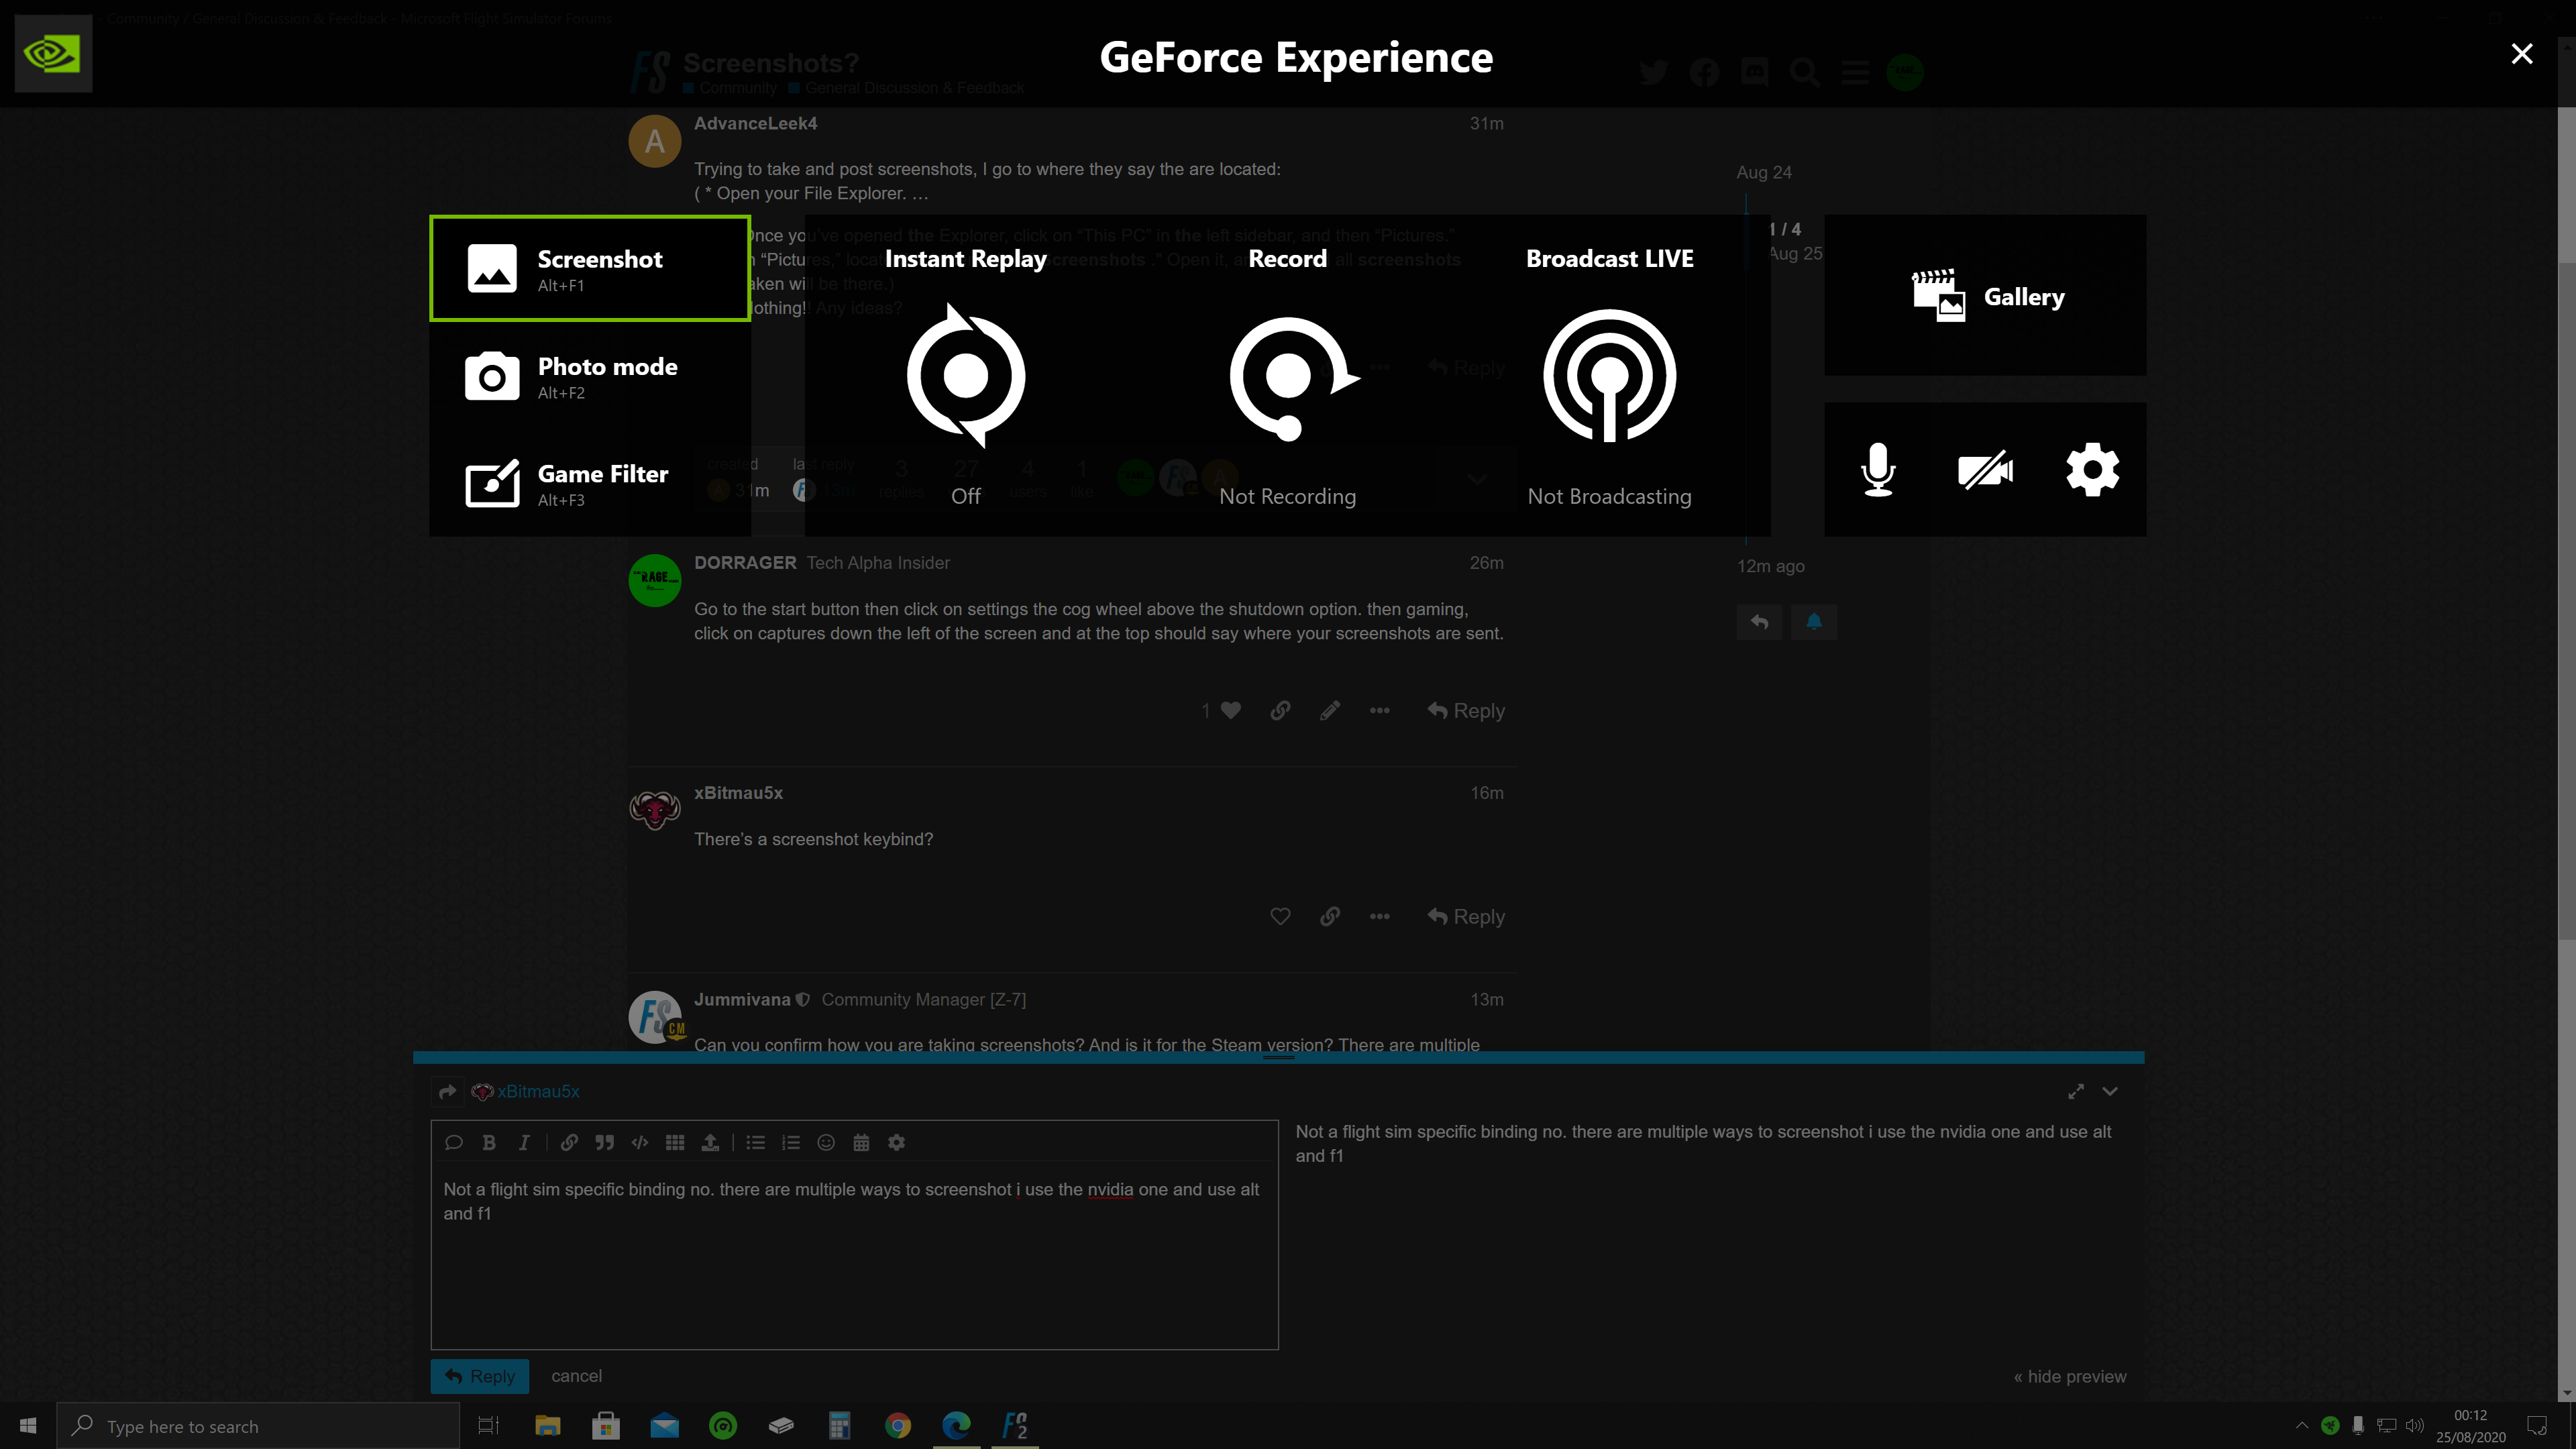Click the blockquote icon in editor

[x=604, y=1142]
